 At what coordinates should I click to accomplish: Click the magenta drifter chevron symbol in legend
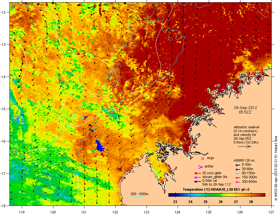tap(200, 167)
